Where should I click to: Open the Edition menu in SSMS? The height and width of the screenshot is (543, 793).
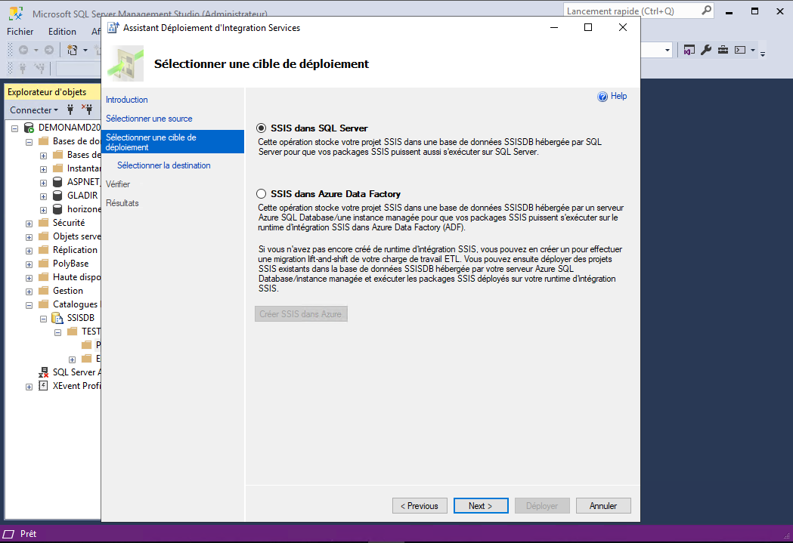(62, 31)
